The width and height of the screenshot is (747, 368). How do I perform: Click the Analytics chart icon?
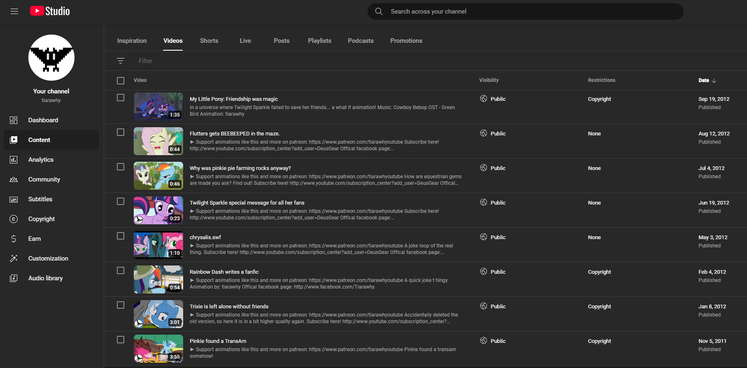click(x=14, y=160)
